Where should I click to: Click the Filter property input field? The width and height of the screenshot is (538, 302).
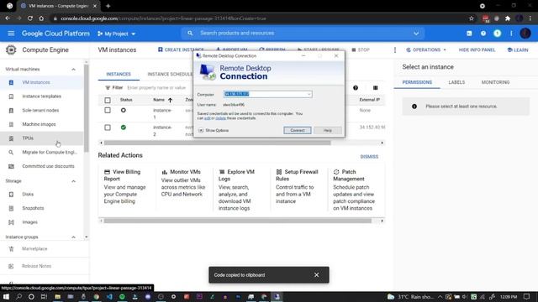(x=156, y=88)
